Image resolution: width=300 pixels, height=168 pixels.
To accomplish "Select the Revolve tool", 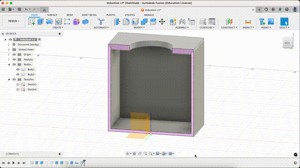I will point(49,22).
